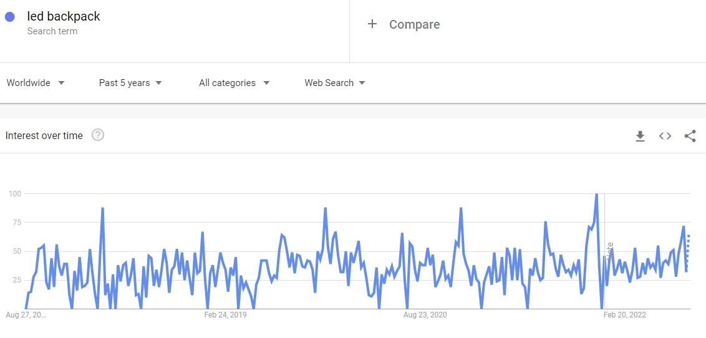Open the embed code icon
The height and width of the screenshot is (338, 706).
click(x=665, y=136)
